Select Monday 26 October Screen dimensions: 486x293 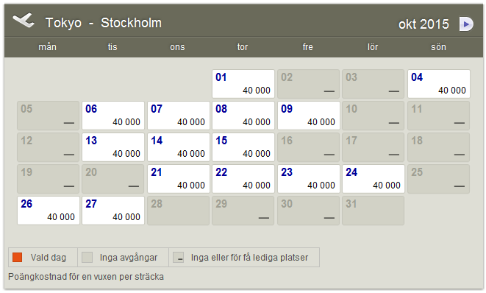click(x=49, y=211)
